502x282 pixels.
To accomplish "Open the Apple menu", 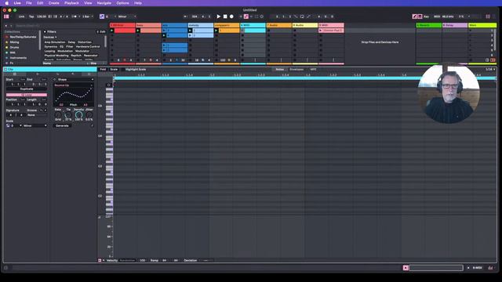I will tap(7, 3).
